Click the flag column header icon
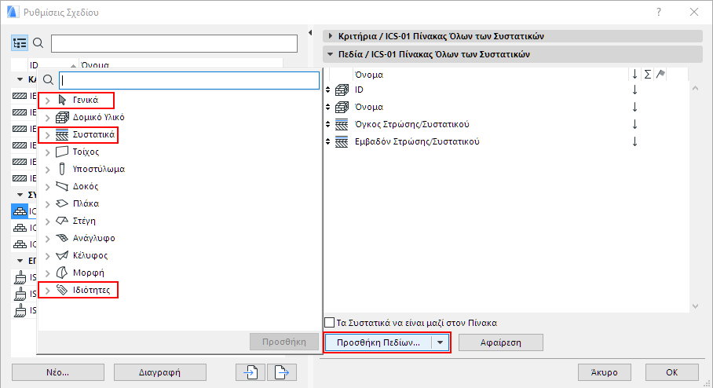 pos(660,74)
